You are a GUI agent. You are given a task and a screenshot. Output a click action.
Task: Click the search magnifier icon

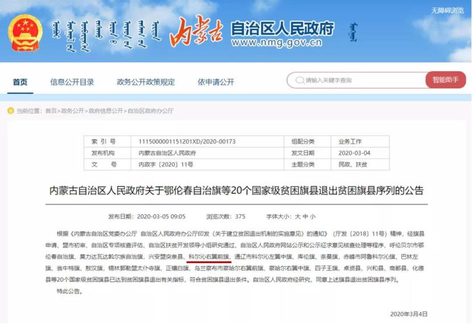tap(300, 80)
